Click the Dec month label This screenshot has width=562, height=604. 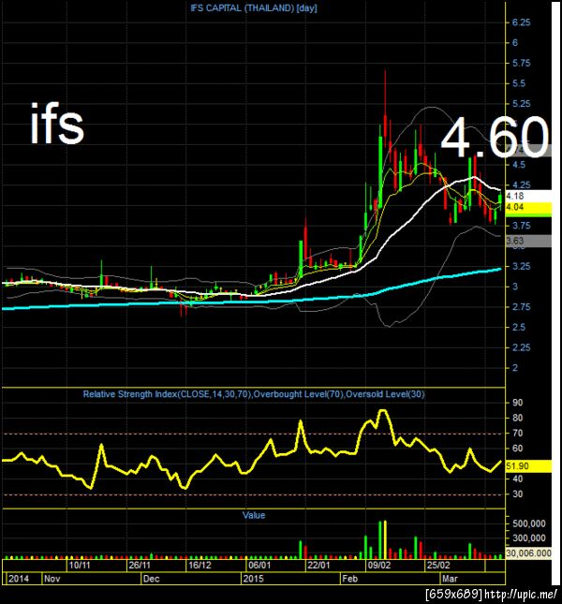coord(151,579)
